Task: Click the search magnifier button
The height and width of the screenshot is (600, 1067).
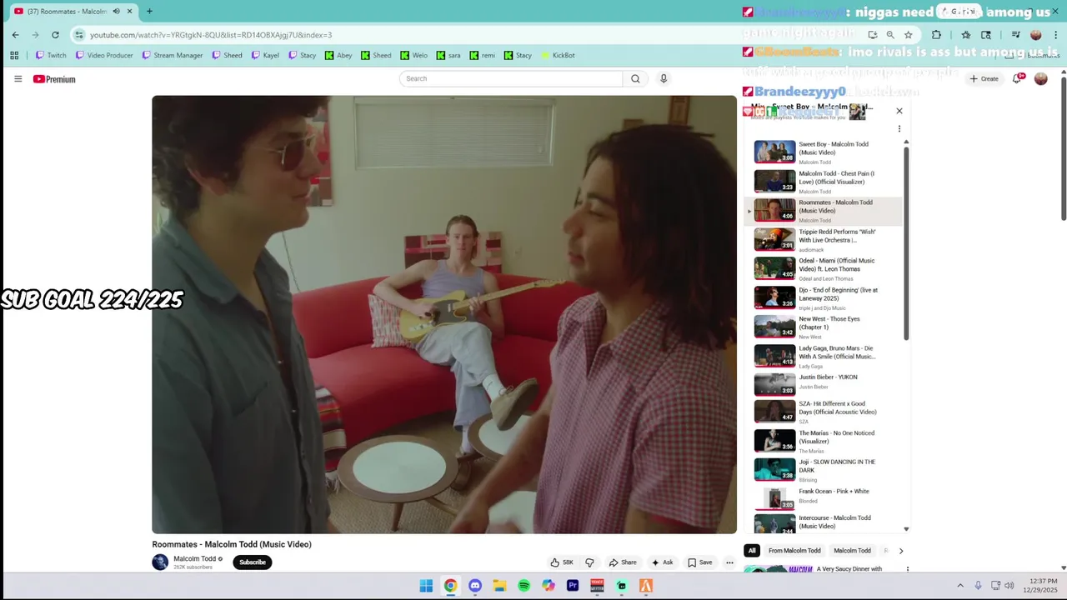Action: pos(635,78)
